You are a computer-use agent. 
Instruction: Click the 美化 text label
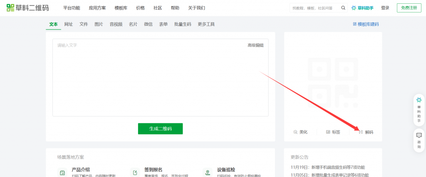(x=303, y=132)
